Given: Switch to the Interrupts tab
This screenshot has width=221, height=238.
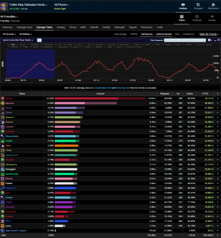Looking at the screenshot, I should pos(119,27).
